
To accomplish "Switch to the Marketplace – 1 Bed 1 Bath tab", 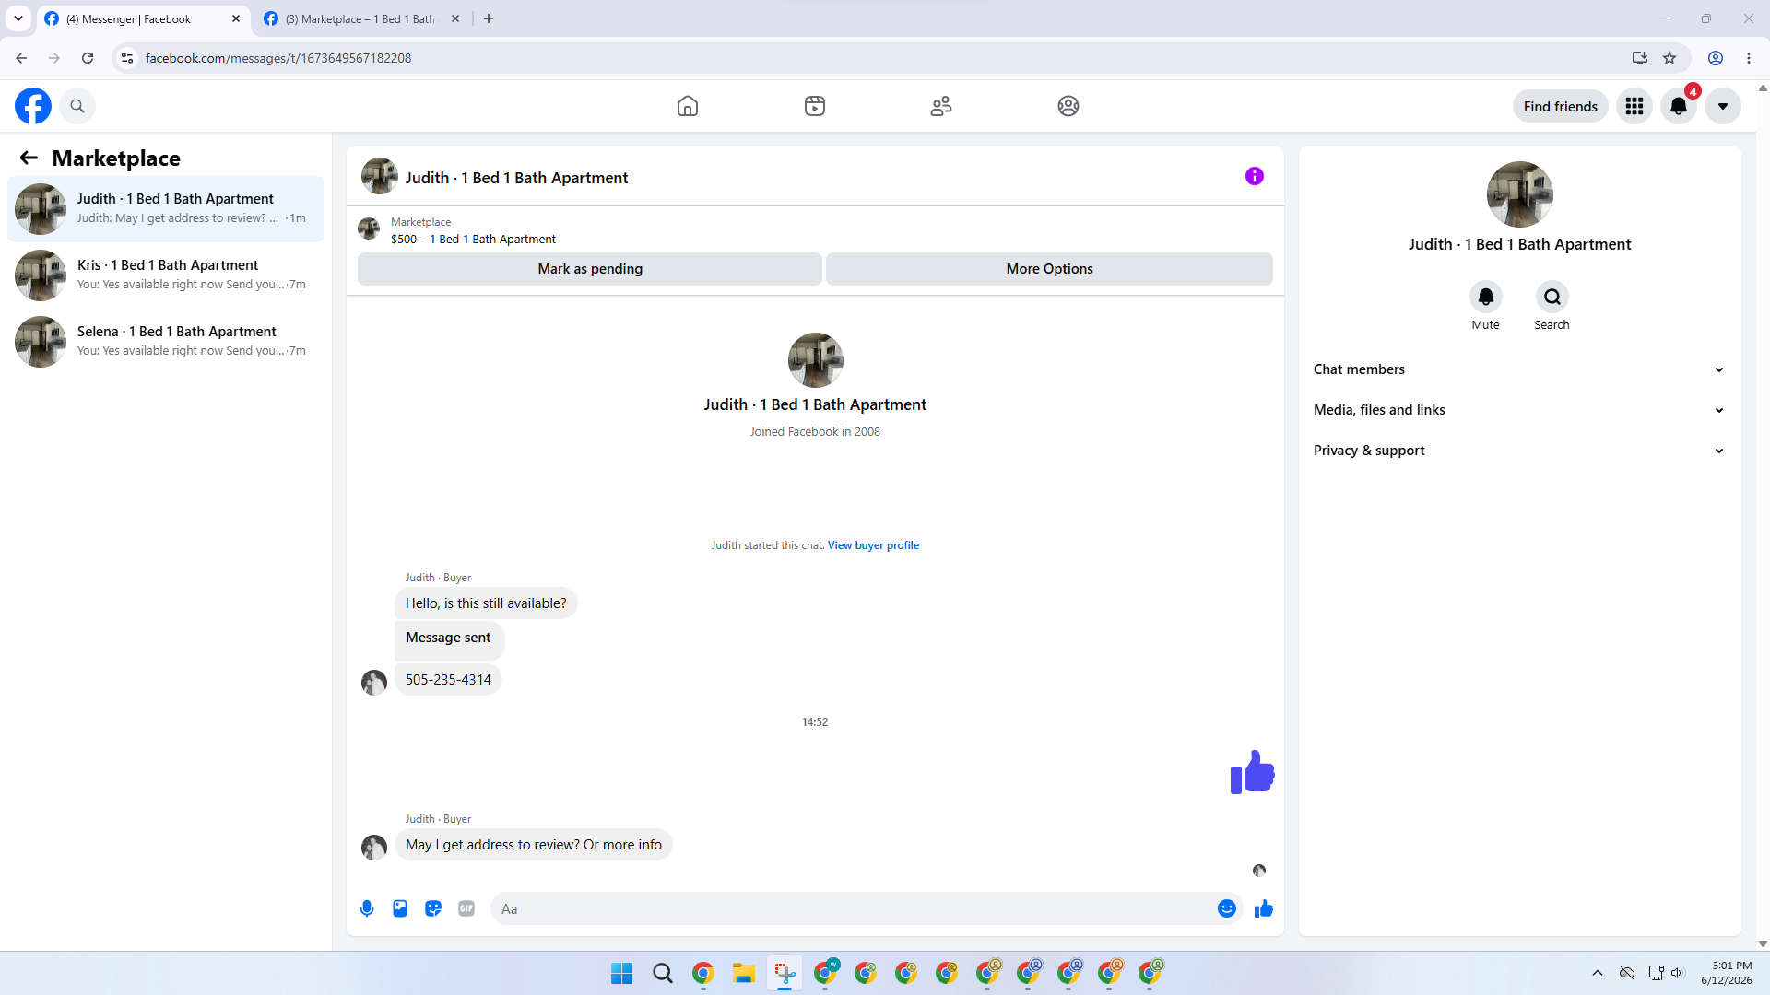I will pyautogui.click(x=360, y=18).
